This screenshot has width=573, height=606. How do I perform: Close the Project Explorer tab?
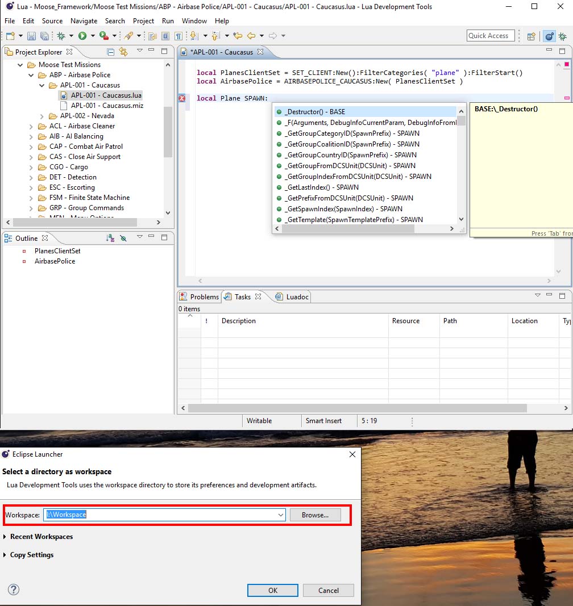pyautogui.click(x=69, y=52)
